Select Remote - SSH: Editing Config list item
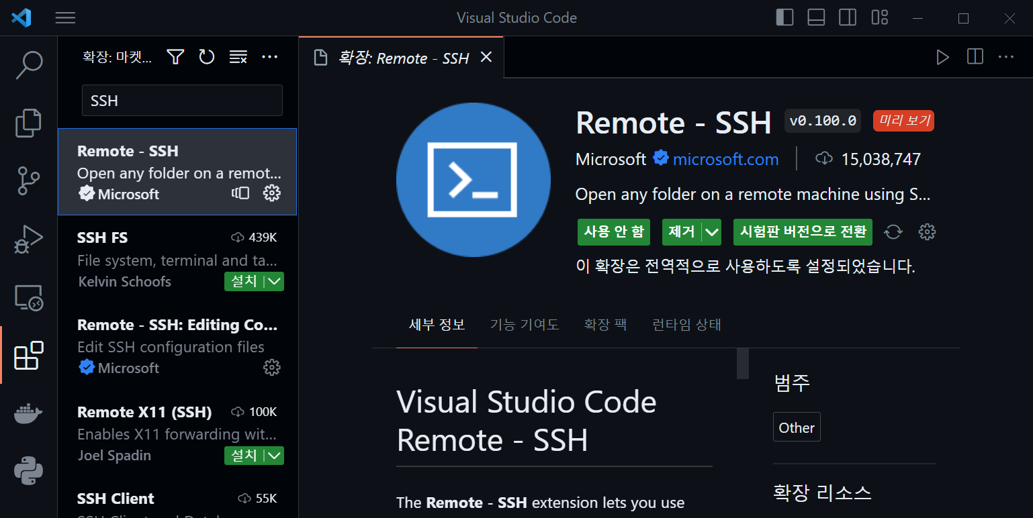The height and width of the screenshot is (518, 1033). pyautogui.click(x=177, y=346)
